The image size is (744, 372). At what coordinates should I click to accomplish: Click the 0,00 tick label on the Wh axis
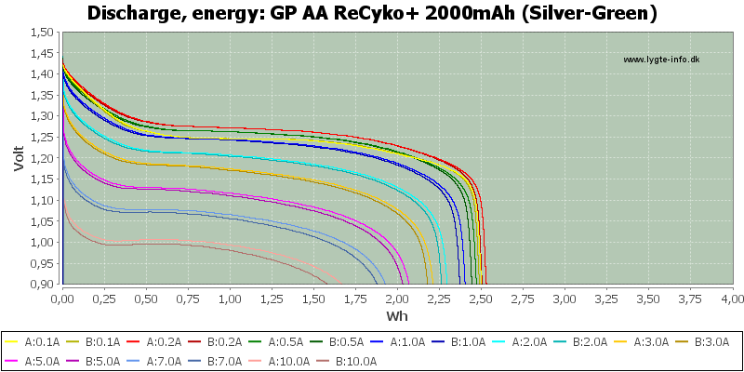tap(62, 299)
